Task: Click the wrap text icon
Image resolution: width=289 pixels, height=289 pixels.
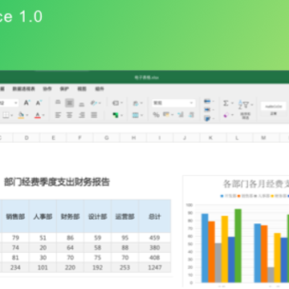Action: coord(116,103)
